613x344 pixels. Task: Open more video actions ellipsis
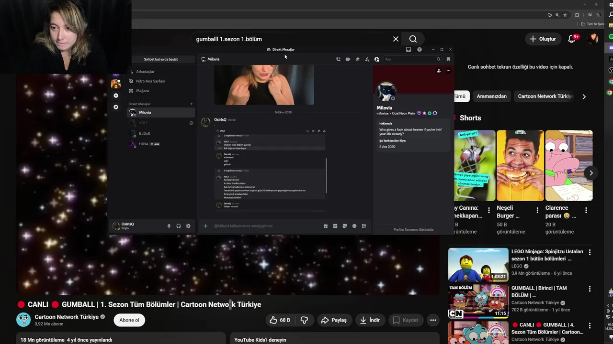point(433,320)
